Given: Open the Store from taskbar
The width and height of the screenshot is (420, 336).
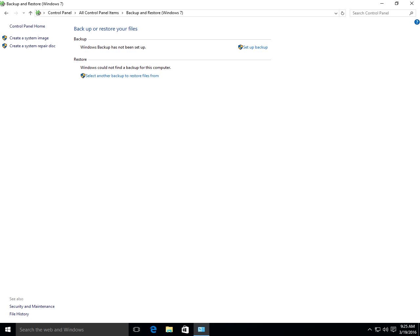Looking at the screenshot, I should click(185, 329).
